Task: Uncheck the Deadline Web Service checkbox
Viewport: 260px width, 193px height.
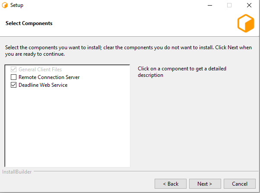Action: 13,85
